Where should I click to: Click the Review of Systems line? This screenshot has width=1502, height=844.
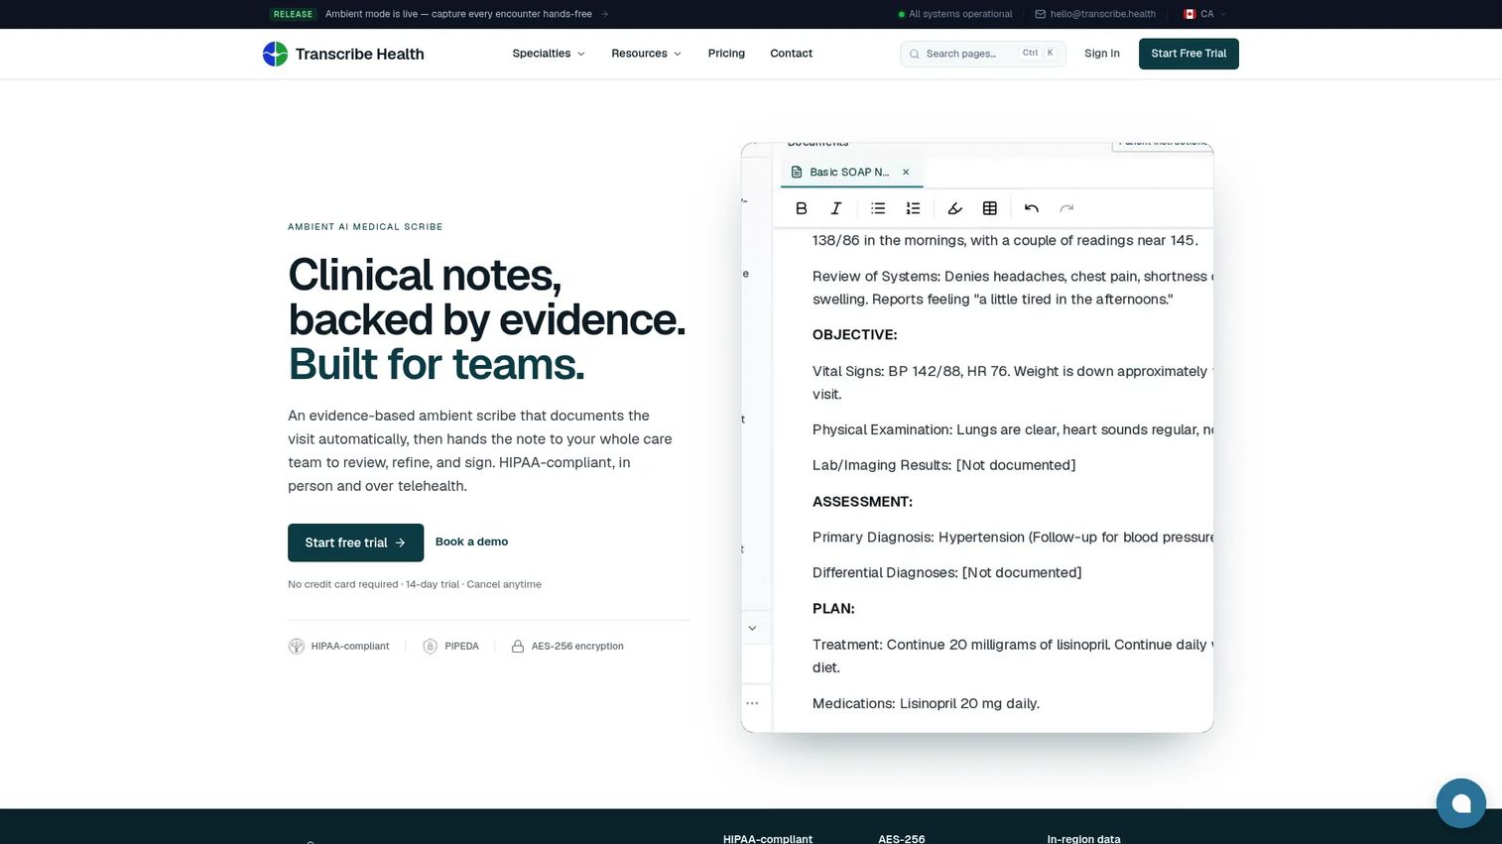coord(1013,288)
